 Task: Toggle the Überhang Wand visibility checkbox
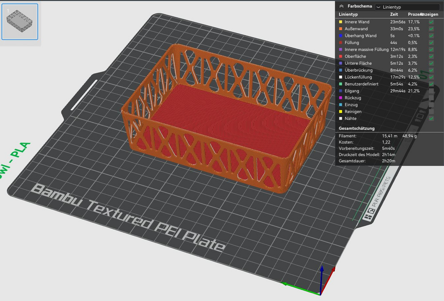click(431, 35)
